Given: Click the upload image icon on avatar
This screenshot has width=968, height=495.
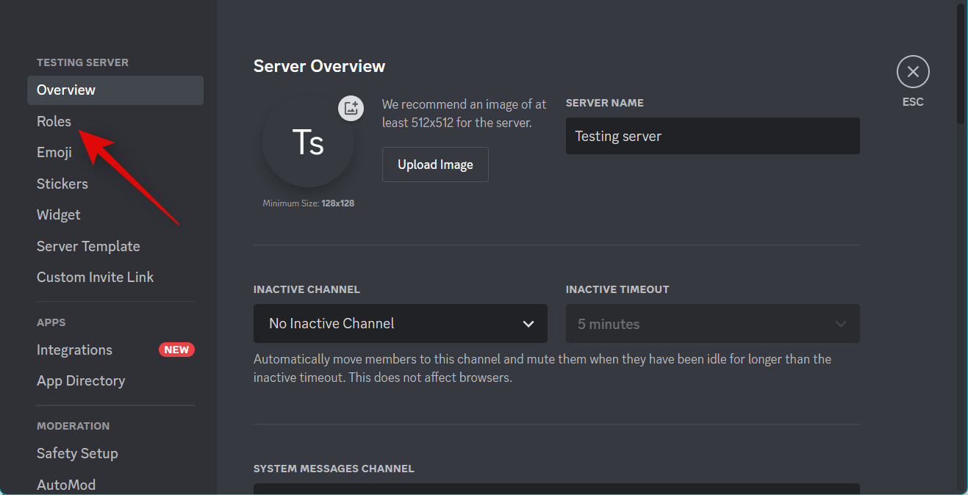Looking at the screenshot, I should tap(351, 109).
